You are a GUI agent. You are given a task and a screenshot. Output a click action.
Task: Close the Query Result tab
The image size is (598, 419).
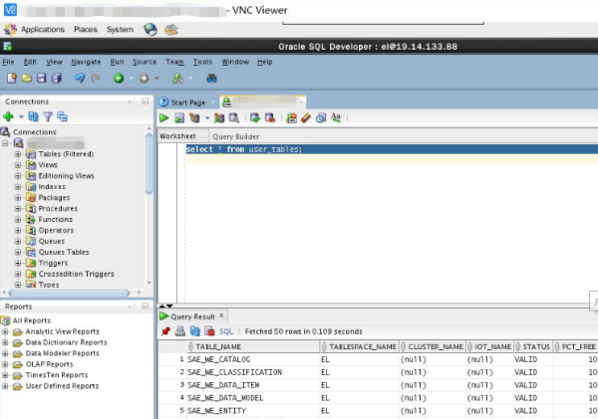[221, 315]
